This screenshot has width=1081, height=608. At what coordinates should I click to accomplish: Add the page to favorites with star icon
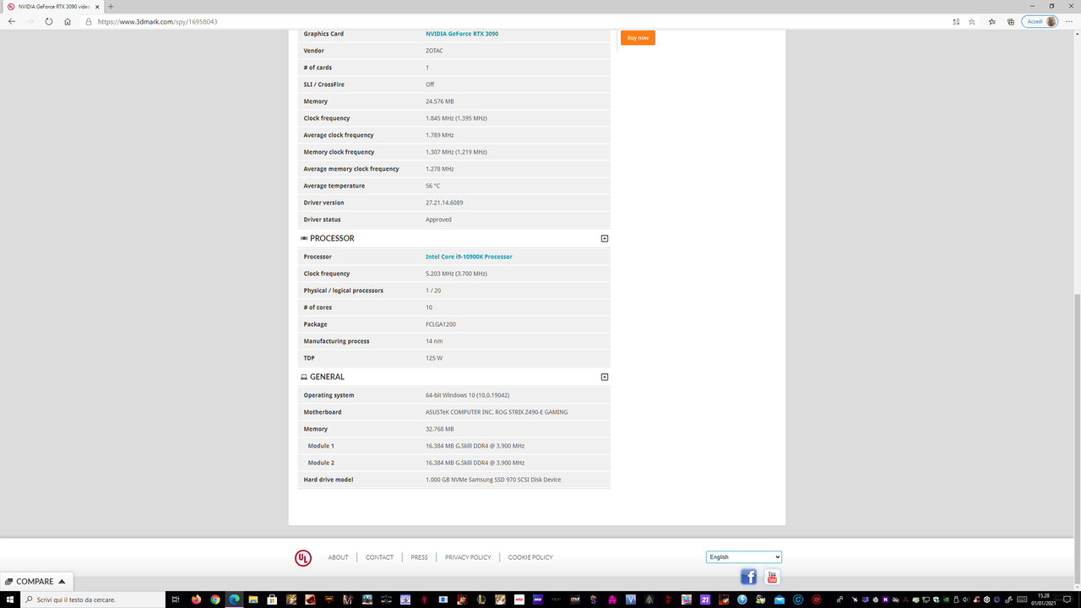coord(971,22)
